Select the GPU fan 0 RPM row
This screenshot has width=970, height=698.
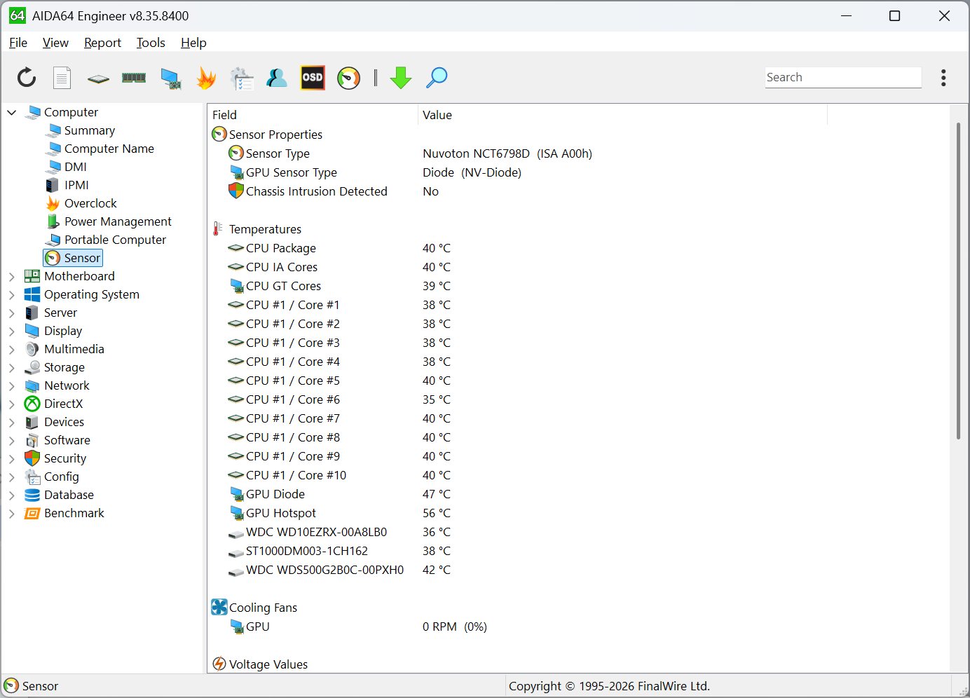click(517, 627)
